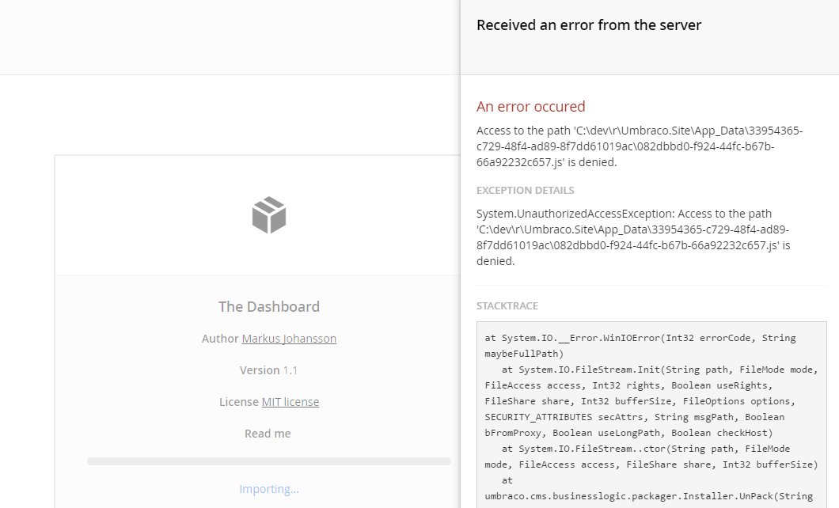Click the FileStream.Init stacktrace line
This screenshot has width=839, height=508.
pyautogui.click(x=651, y=401)
